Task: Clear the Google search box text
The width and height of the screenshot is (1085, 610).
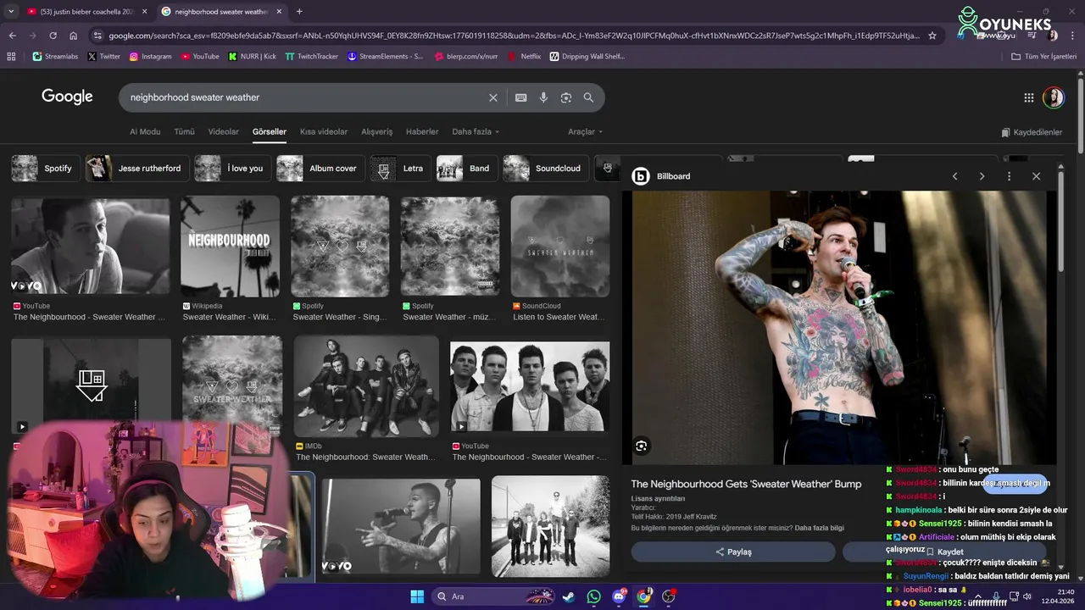Action: pyautogui.click(x=492, y=97)
